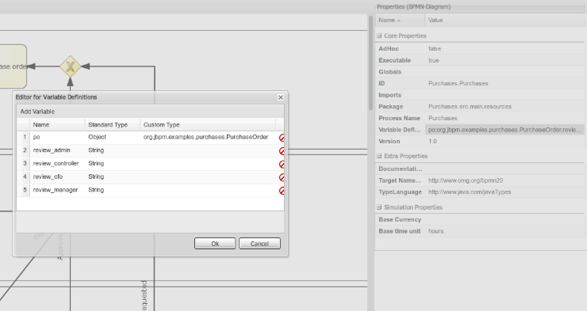Click the TypeLanguage javaTypes value
Screen dimensions: 587x311
(x=470, y=192)
